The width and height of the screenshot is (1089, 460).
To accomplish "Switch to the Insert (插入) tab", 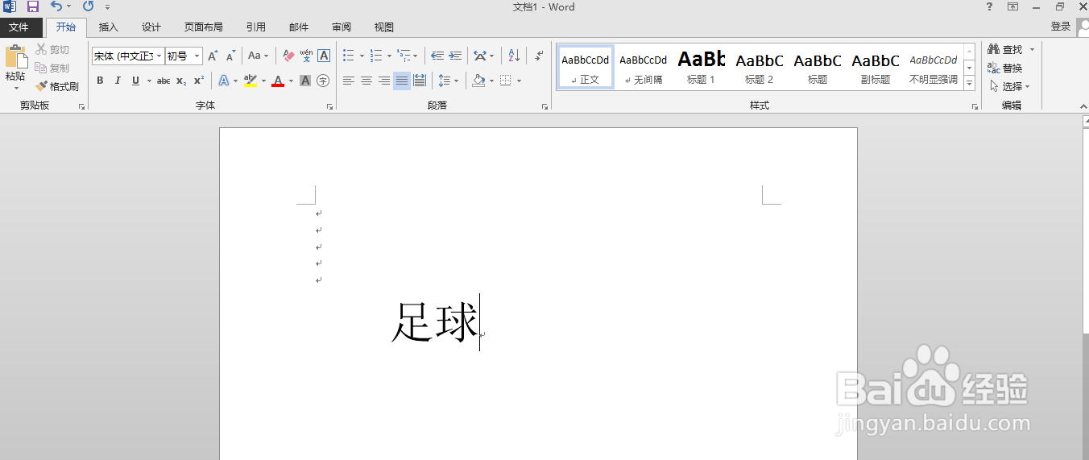I will pyautogui.click(x=108, y=27).
